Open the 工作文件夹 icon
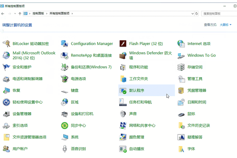237x158 pixels. click(x=123, y=79)
